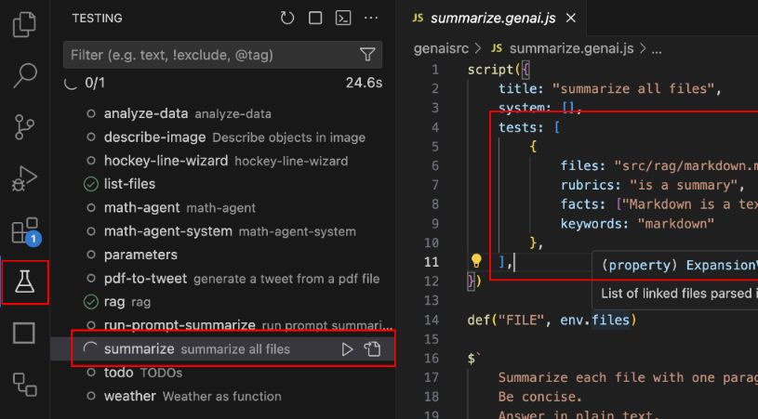Open the Run and Debug view
The height and width of the screenshot is (419, 758).
pos(23,178)
